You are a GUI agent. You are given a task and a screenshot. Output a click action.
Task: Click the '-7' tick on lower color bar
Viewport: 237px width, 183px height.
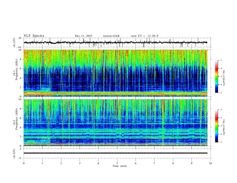click(221, 142)
